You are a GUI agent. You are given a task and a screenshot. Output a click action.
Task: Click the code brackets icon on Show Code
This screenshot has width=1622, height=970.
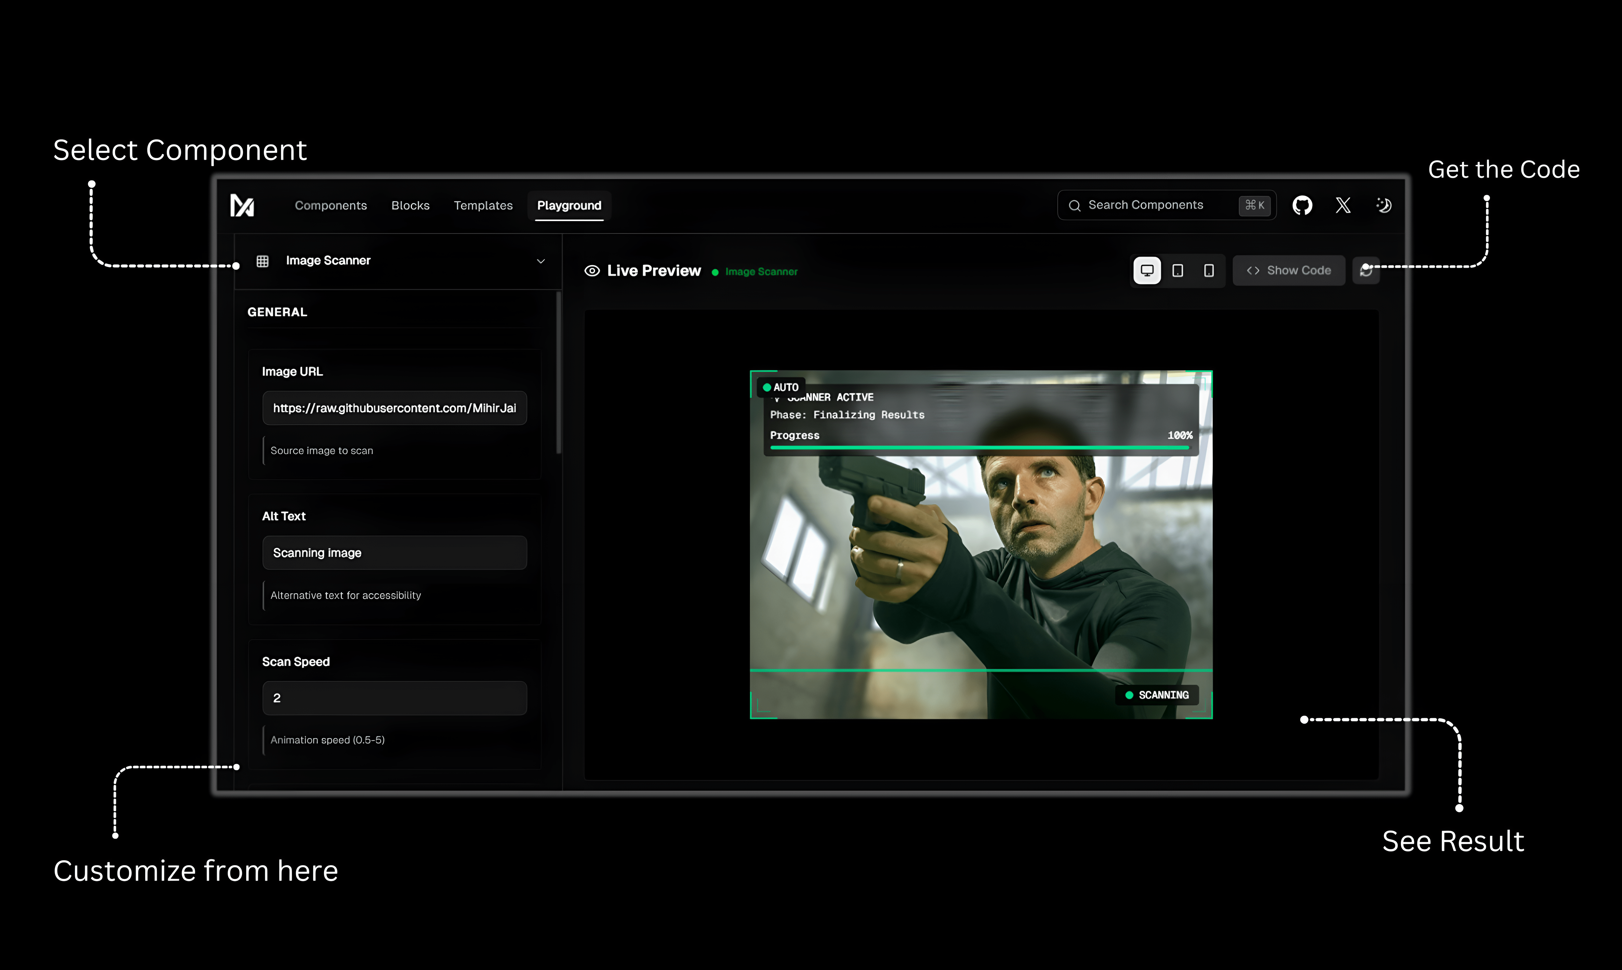tap(1253, 270)
